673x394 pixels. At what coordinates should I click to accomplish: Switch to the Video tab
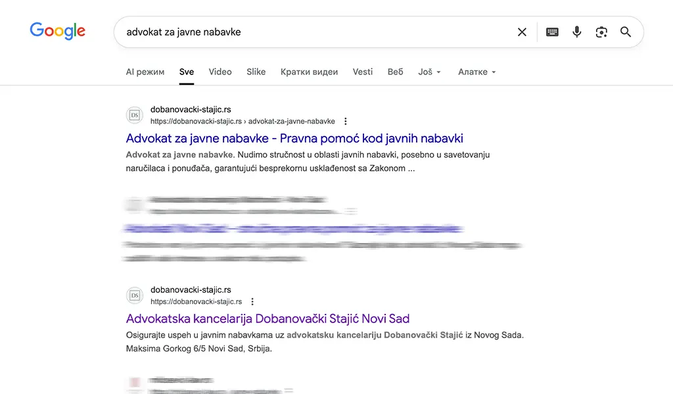pyautogui.click(x=220, y=72)
